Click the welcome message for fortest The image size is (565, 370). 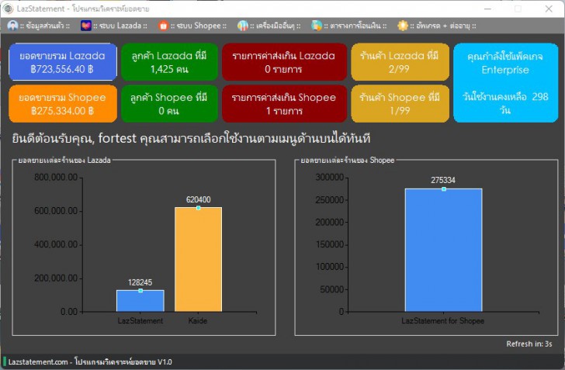(191, 138)
